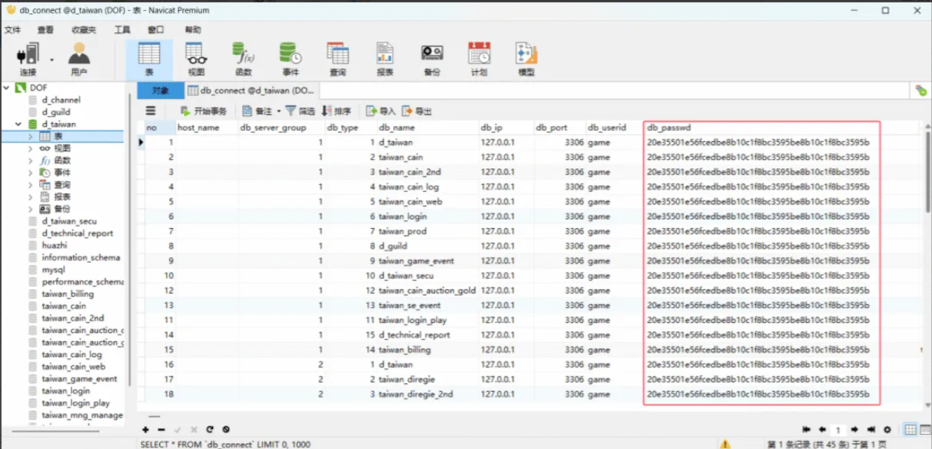Screen dimensions: 932x449
Task: Switch to grid view at bottom right
Action: click(910, 429)
